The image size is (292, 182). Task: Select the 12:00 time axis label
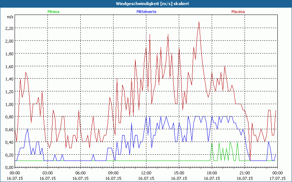tap(146, 173)
